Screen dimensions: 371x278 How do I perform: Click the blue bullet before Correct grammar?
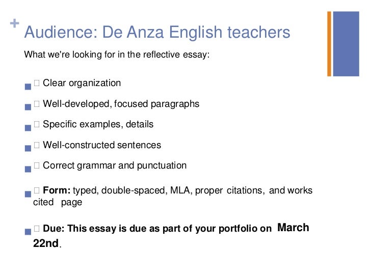(x=27, y=170)
